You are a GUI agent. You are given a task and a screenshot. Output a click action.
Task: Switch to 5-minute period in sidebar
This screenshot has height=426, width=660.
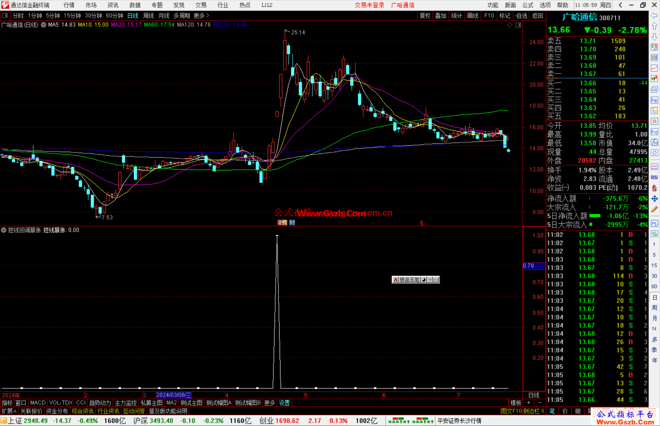click(x=654, y=255)
